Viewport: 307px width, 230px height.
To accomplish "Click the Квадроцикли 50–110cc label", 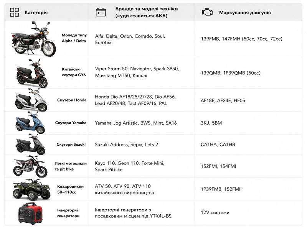I will (x=70, y=189).
